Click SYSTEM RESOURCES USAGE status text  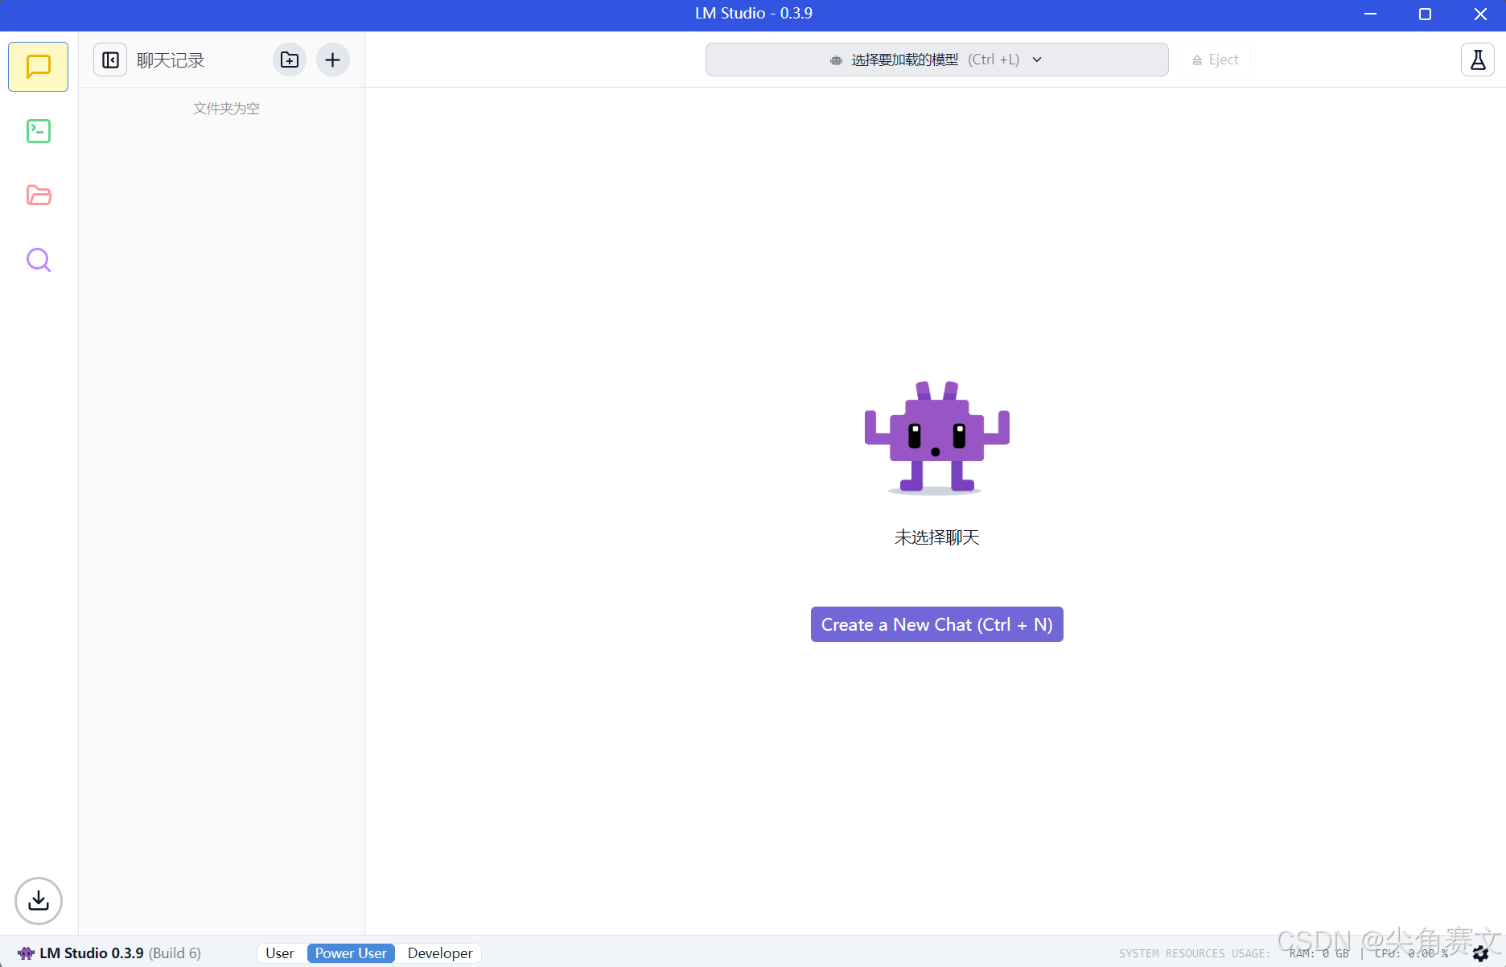coord(1195,954)
